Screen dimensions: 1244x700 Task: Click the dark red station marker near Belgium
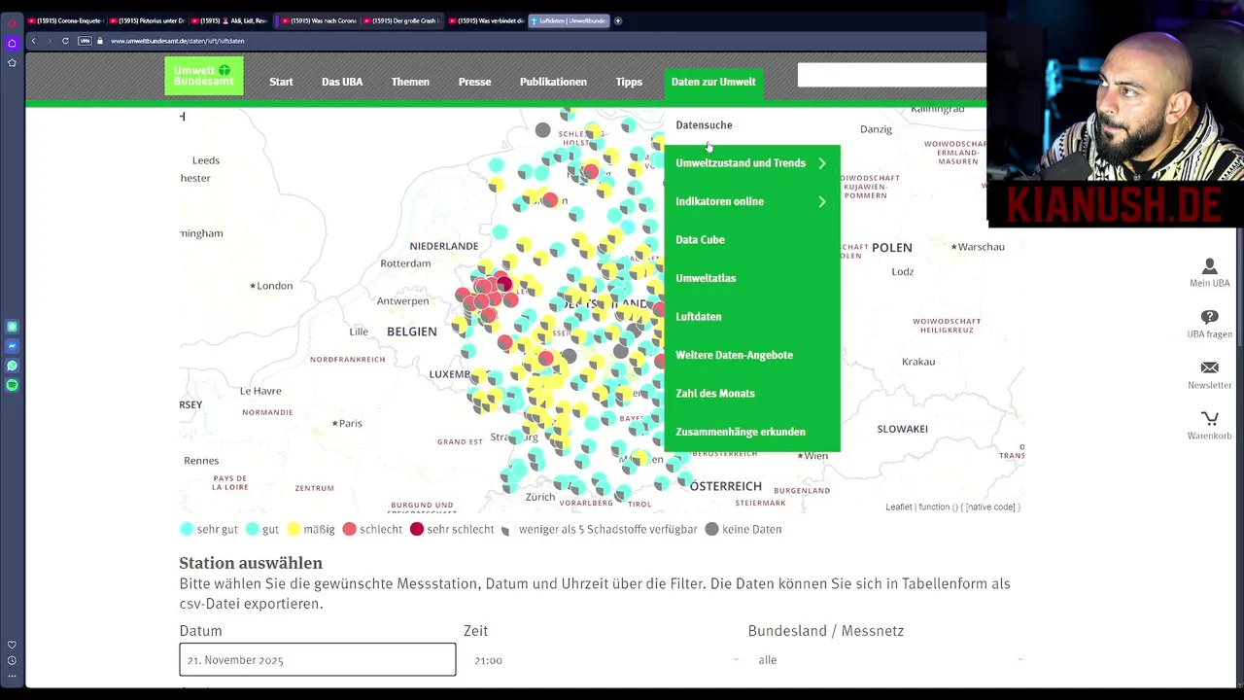(x=503, y=284)
